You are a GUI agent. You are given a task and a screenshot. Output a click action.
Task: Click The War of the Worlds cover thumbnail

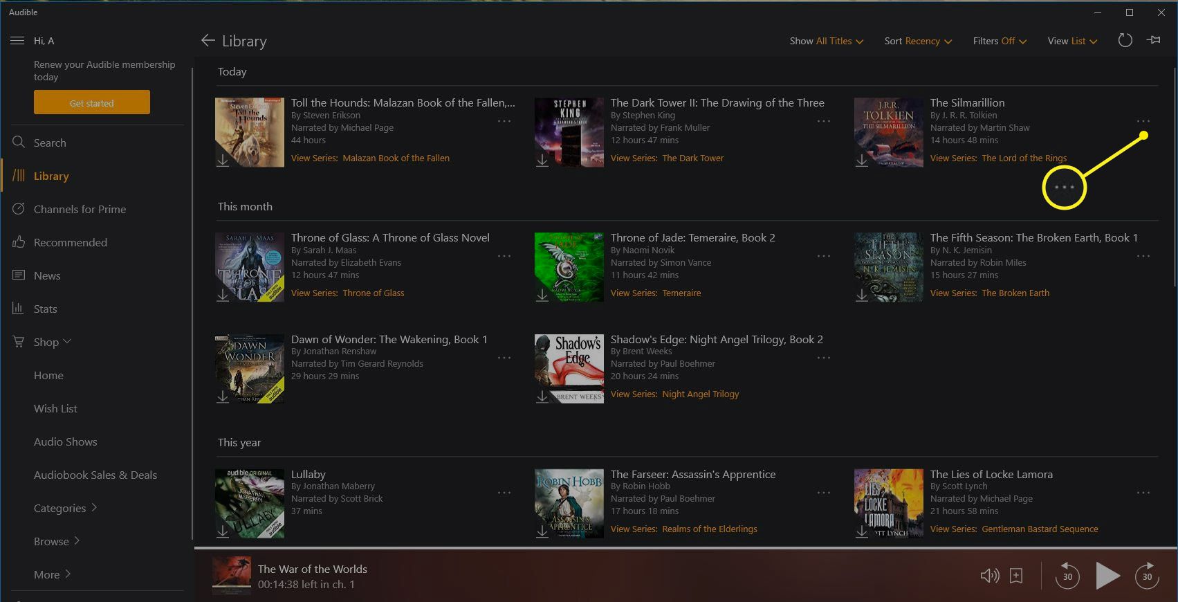(x=232, y=576)
